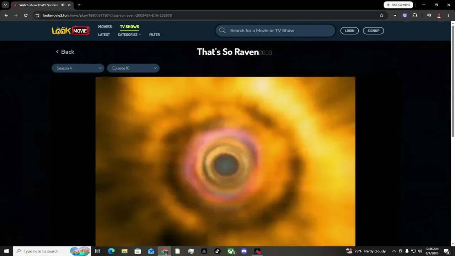This screenshot has height=256, width=455.
Task: Click the That's So Raven title
Action: click(228, 52)
